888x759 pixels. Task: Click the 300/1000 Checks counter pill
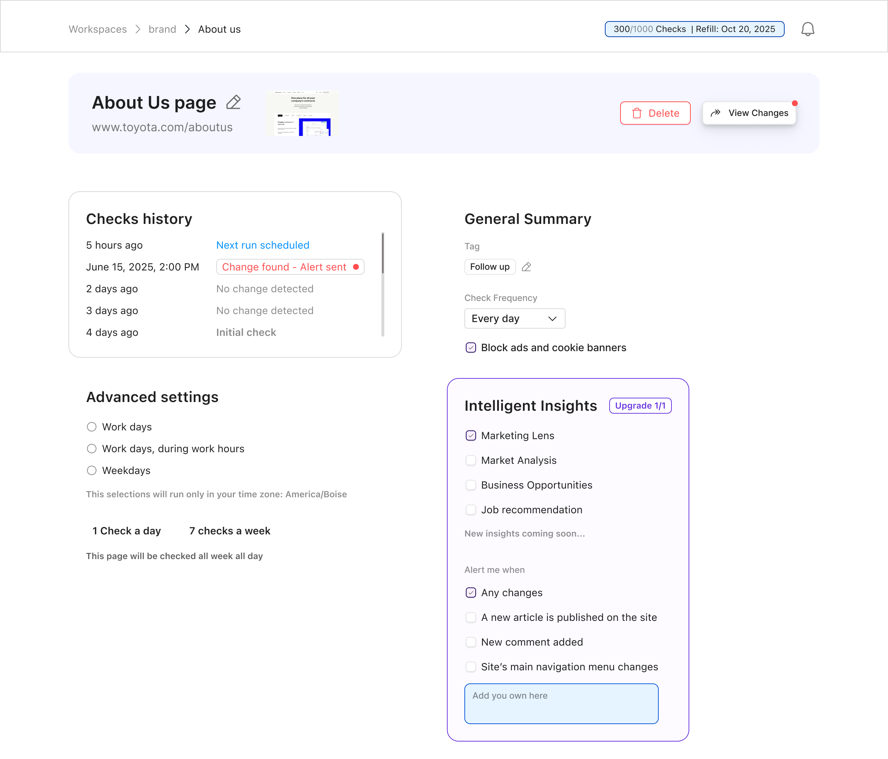tap(694, 29)
